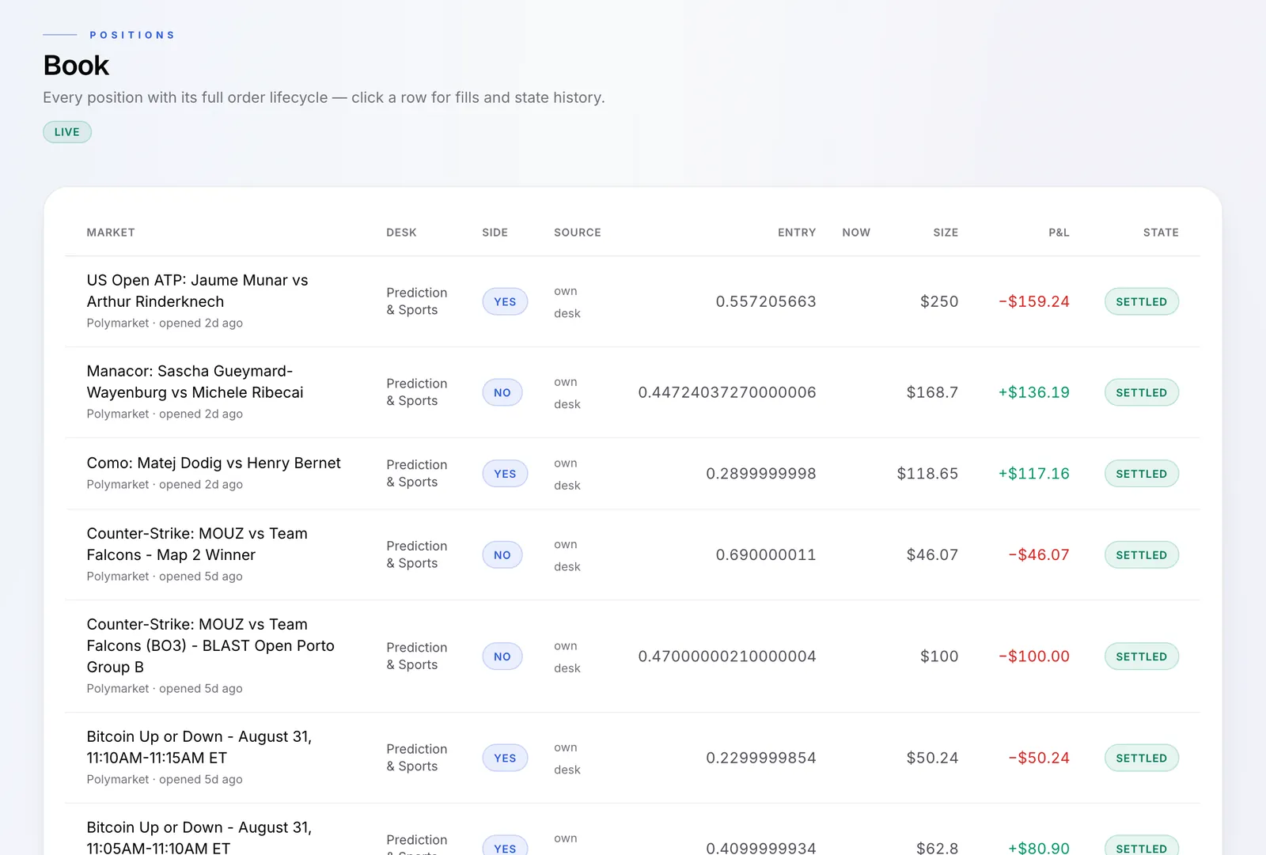1266x855 pixels.
Task: Open the MOUZ vs Team Falcons Map 2 Winner row
Action: click(632, 555)
